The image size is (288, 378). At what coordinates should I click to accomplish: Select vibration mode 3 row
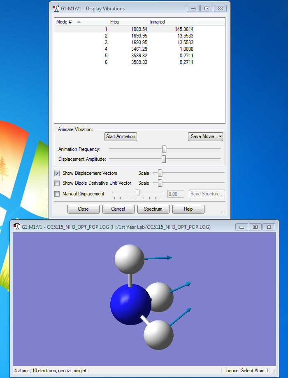124,42
